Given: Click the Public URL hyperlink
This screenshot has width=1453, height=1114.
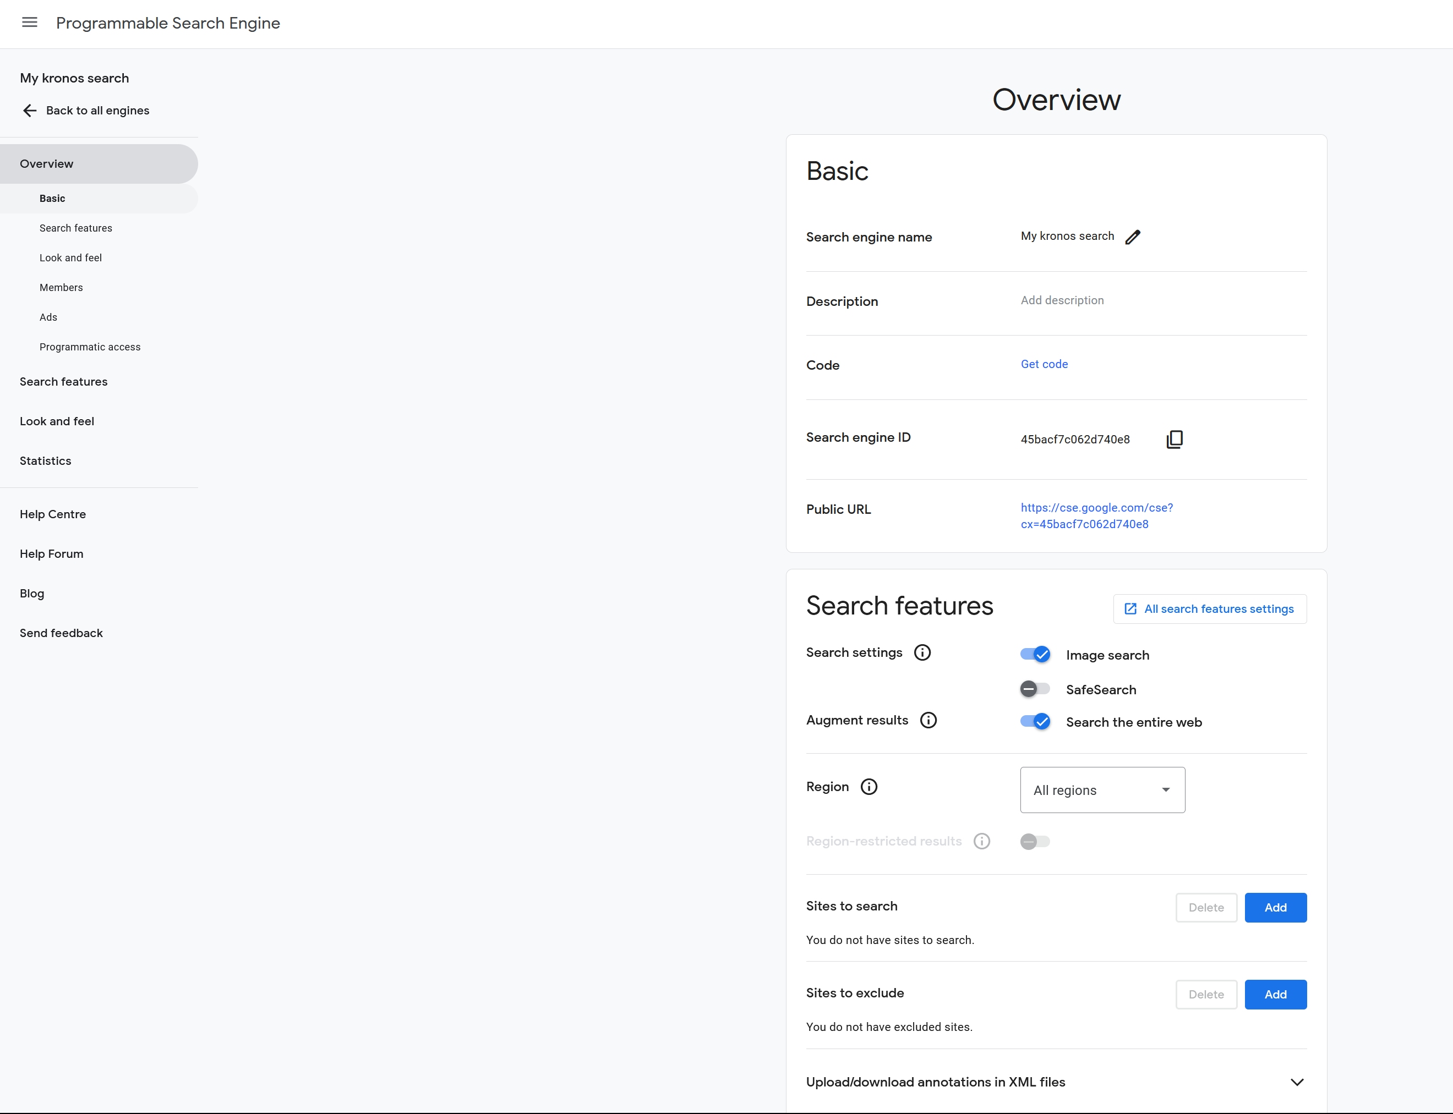Looking at the screenshot, I should click(x=1097, y=515).
